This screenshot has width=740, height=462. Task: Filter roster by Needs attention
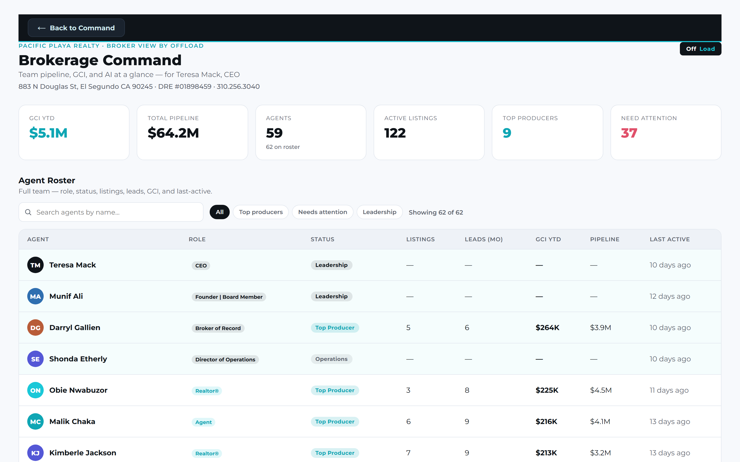click(323, 212)
